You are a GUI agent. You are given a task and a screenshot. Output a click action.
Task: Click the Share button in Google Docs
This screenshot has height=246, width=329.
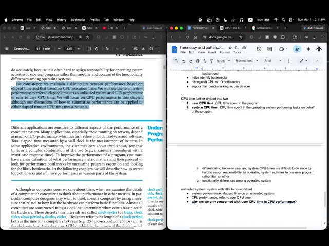297,49
